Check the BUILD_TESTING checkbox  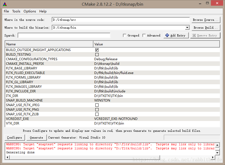pyautogui.click(x=97, y=55)
